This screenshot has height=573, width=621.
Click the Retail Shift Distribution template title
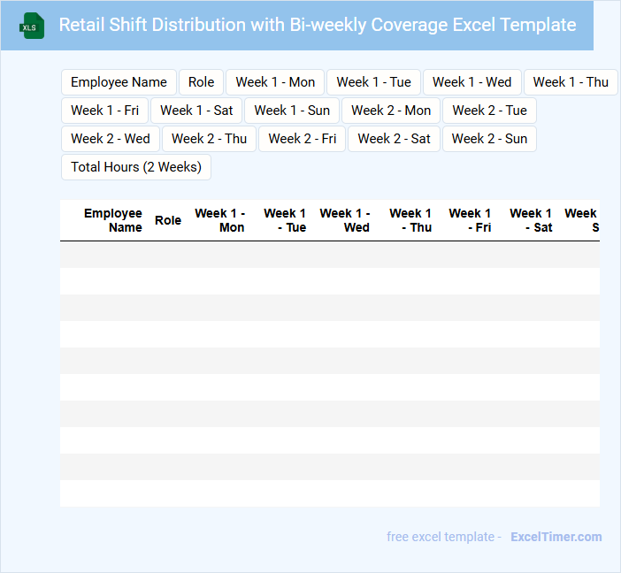pos(318,25)
